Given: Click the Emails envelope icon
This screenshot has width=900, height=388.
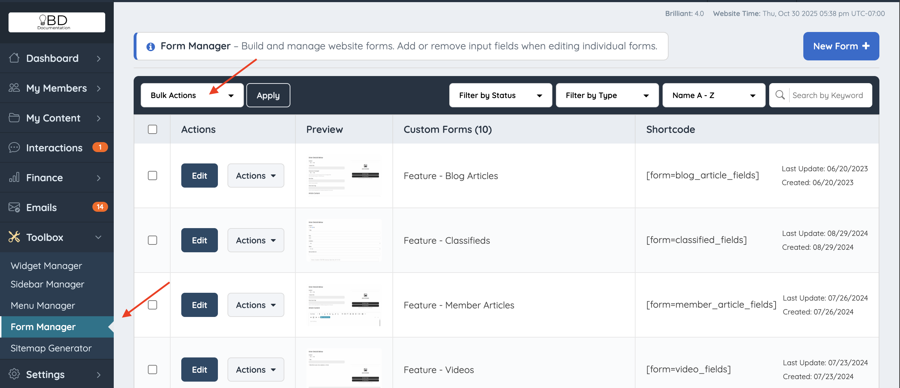Looking at the screenshot, I should [14, 207].
